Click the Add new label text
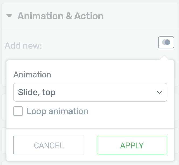Image resolution: width=179 pixels, height=165 pixels. (x=23, y=46)
